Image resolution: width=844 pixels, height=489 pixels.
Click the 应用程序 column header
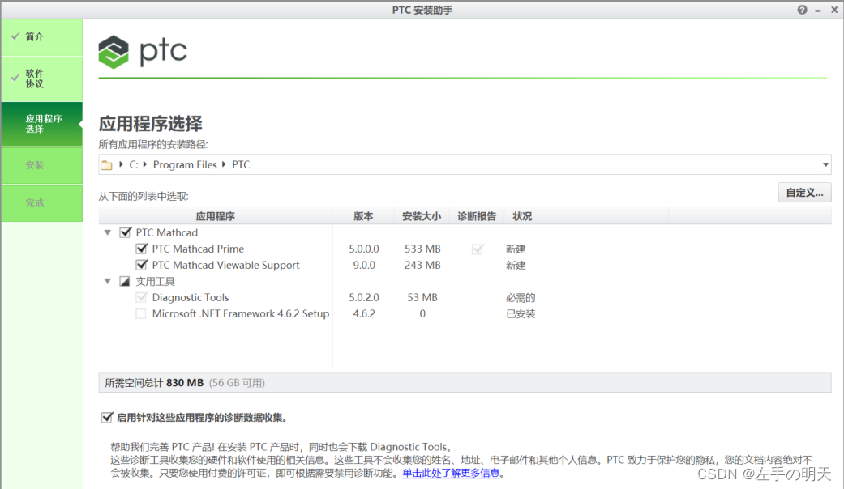[216, 216]
